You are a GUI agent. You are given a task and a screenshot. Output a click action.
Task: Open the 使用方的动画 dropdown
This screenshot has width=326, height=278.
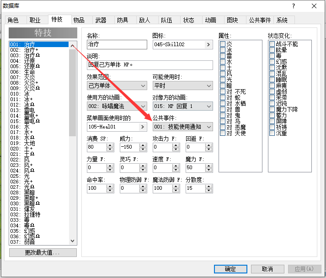[117, 106]
